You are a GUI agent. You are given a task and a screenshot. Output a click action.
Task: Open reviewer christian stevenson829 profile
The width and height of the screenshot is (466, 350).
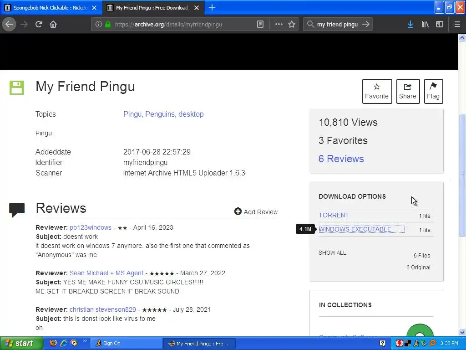pyautogui.click(x=102, y=309)
